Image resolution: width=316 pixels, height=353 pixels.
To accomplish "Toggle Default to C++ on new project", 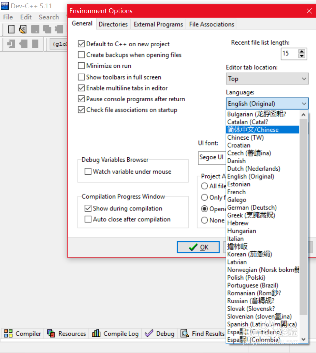I will [81, 44].
